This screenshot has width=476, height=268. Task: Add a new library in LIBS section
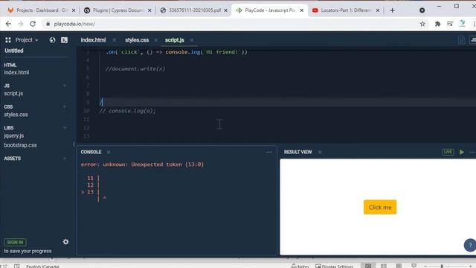tap(65, 127)
